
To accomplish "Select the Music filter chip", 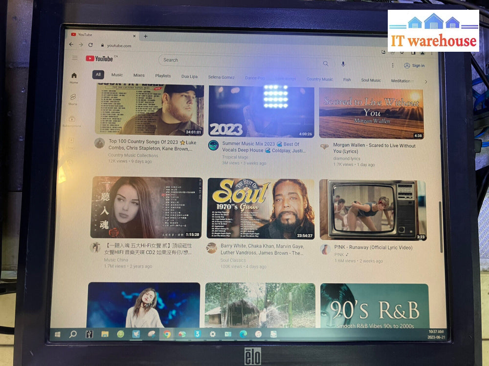I will pyautogui.click(x=117, y=75).
